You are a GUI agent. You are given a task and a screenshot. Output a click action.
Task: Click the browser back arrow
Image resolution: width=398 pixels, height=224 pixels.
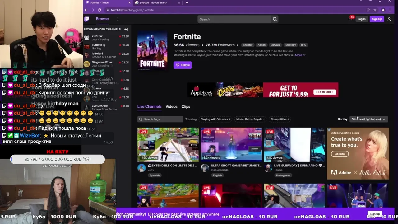click(x=86, y=10)
